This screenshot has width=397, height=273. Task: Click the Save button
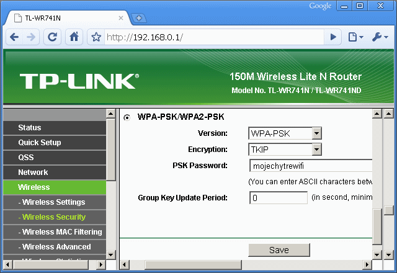click(279, 250)
